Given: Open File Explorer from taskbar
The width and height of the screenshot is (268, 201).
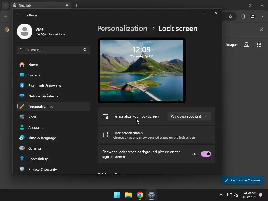Looking at the screenshot, I should point(128,195).
